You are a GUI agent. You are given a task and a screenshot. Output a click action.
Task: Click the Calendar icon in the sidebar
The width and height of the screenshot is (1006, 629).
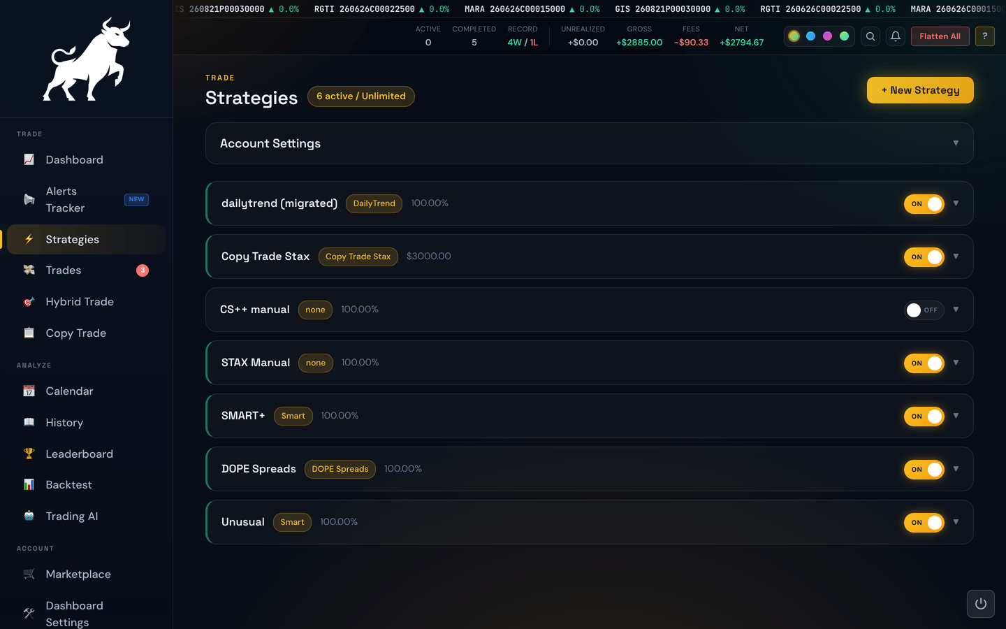pos(29,391)
